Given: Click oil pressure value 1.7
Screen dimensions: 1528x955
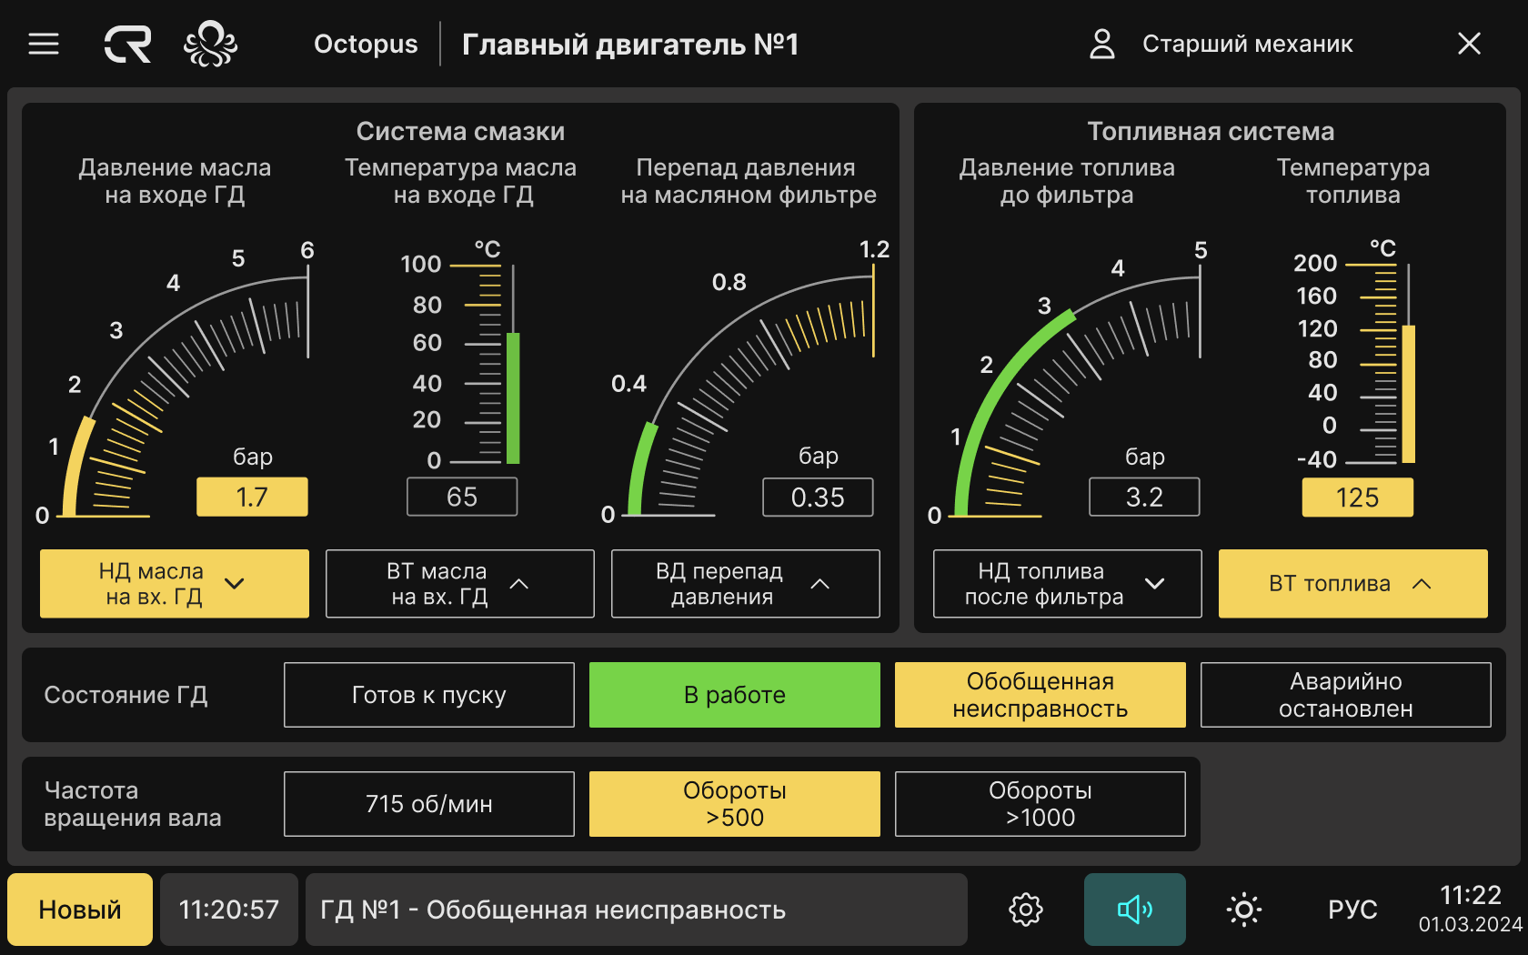Looking at the screenshot, I should (252, 498).
